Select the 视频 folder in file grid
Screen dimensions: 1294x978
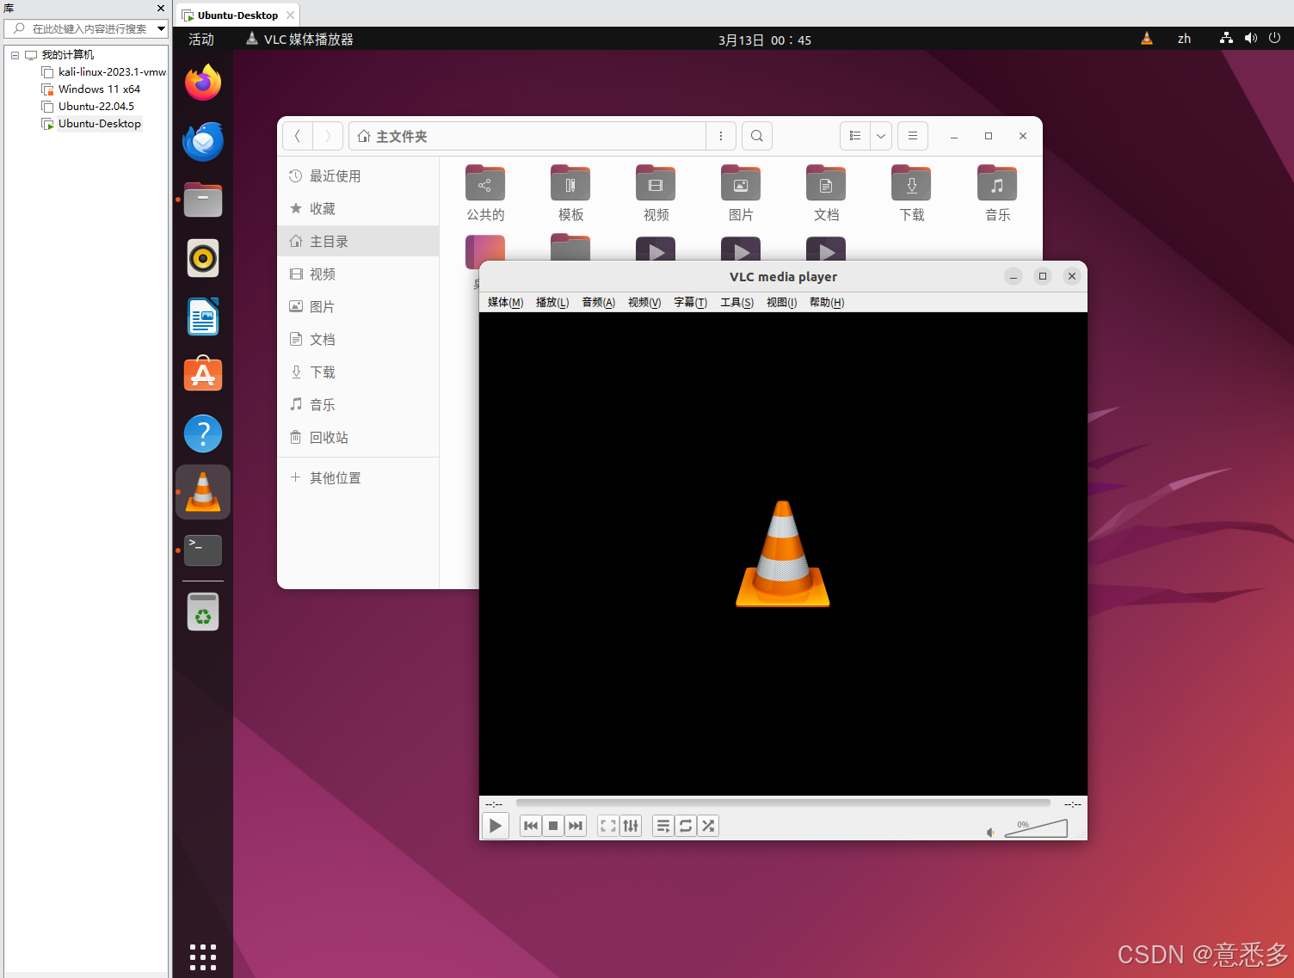pyautogui.click(x=656, y=182)
